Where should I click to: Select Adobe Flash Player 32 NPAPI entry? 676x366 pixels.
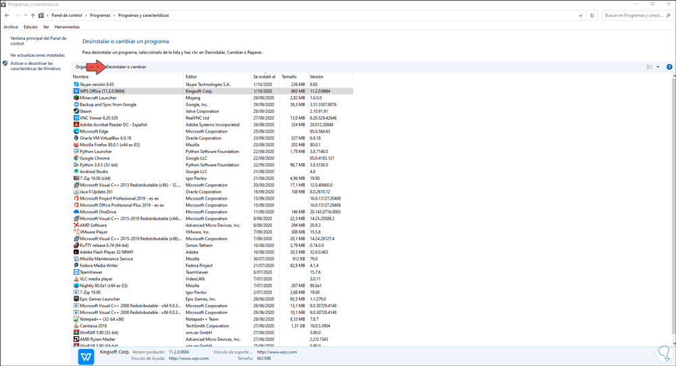click(x=212, y=252)
